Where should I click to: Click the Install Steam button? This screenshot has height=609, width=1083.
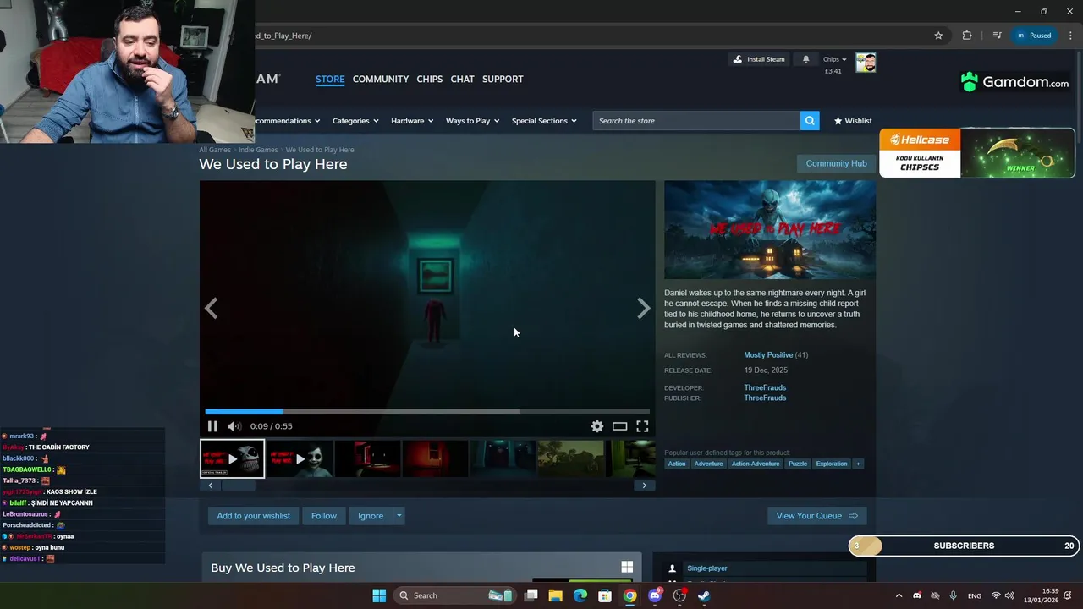click(x=759, y=59)
